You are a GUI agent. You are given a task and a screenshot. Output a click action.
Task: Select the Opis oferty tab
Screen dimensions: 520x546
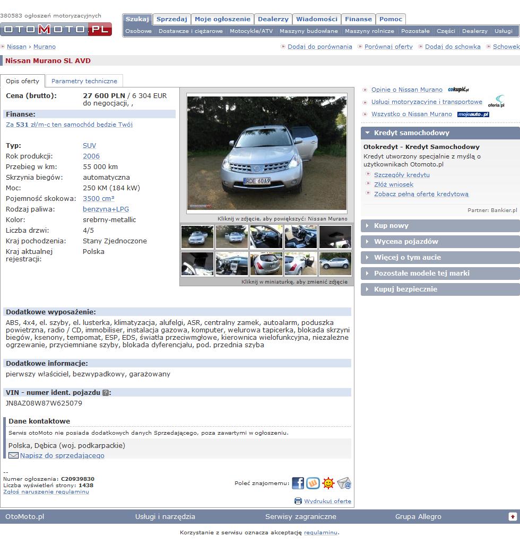tap(23, 81)
